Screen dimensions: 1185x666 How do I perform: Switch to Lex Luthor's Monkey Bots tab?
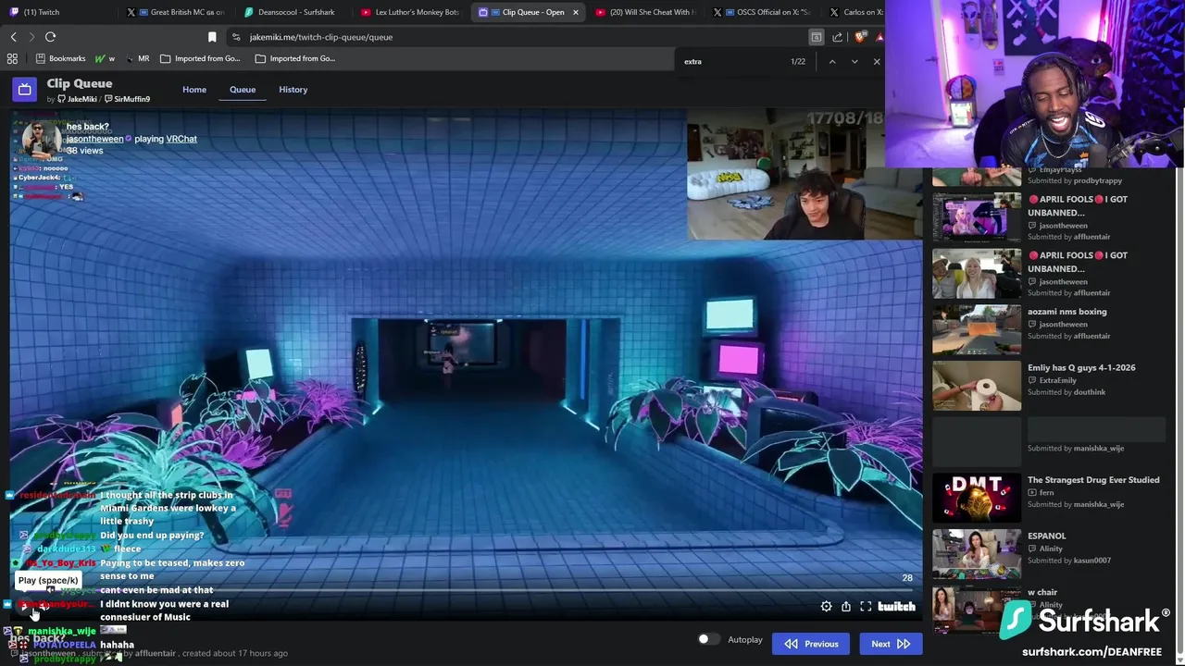click(410, 12)
